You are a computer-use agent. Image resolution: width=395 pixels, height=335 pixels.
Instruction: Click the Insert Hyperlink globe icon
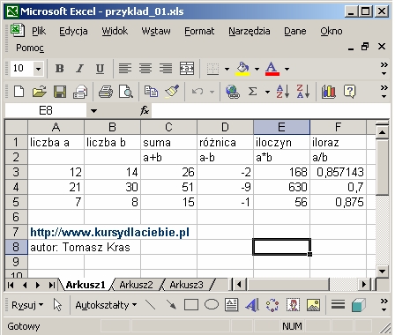(x=232, y=92)
